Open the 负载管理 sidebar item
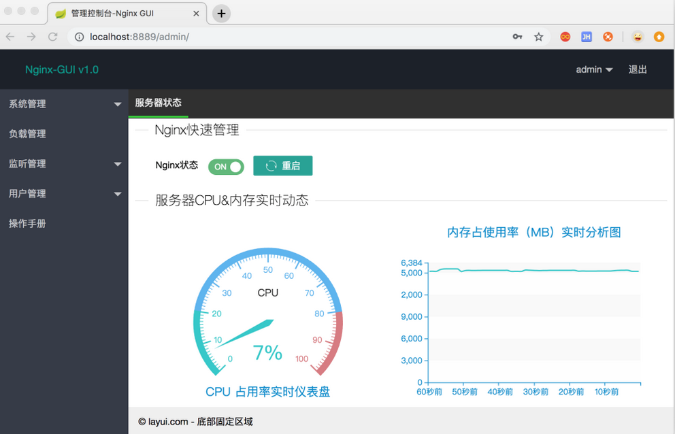Screen dimensions: 675x434 coord(64,134)
